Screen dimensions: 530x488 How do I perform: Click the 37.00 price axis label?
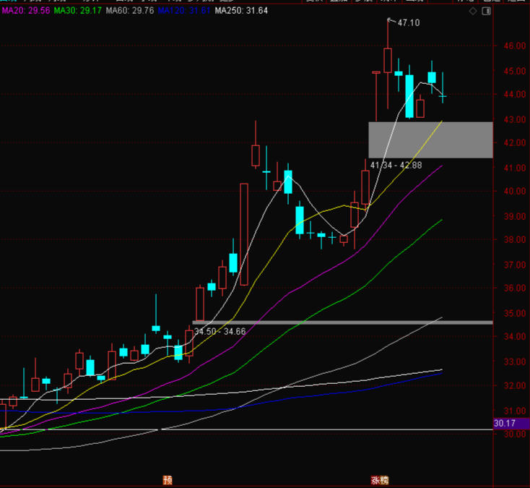coord(515,265)
